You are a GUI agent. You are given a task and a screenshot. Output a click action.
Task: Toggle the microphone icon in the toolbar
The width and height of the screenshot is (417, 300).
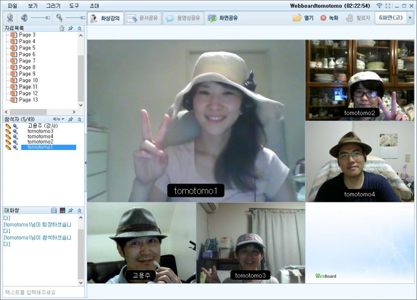coord(59,18)
